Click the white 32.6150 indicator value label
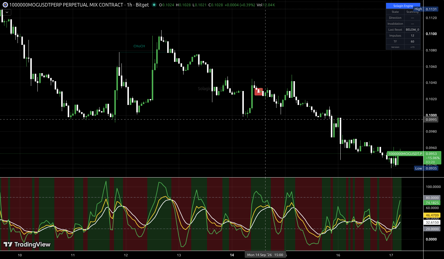The height and width of the screenshot is (259, 444). tap(432, 222)
